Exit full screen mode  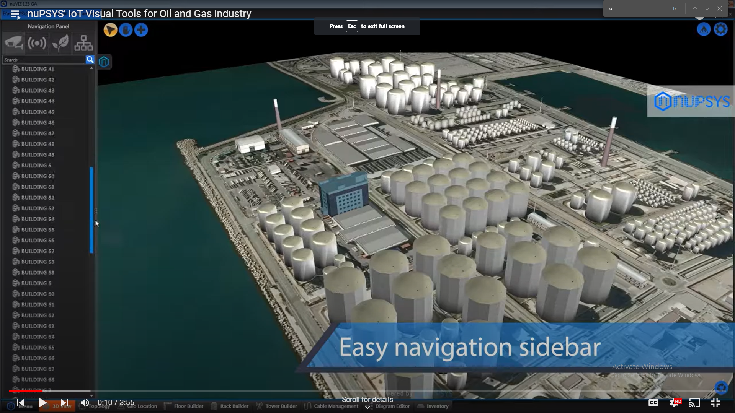pyautogui.click(x=715, y=403)
